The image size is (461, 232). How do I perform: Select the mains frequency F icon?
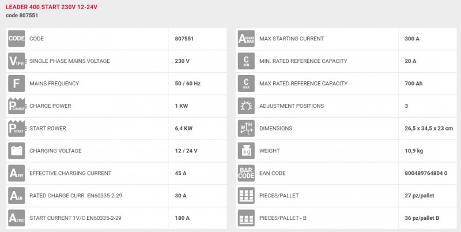(16, 84)
